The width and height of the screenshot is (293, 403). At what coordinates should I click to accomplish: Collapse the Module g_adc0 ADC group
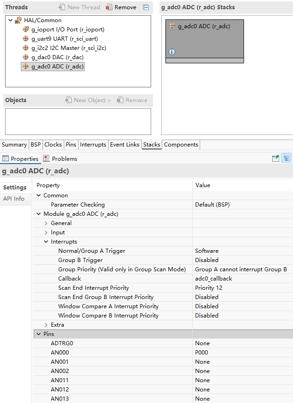coord(39,214)
